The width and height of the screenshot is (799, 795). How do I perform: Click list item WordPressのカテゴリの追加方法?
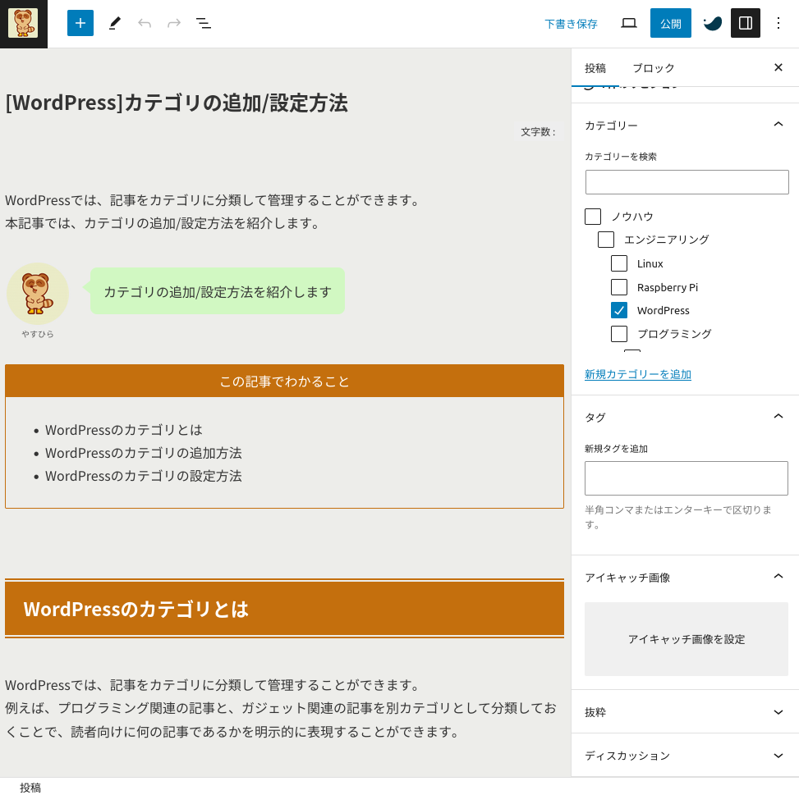144,453
